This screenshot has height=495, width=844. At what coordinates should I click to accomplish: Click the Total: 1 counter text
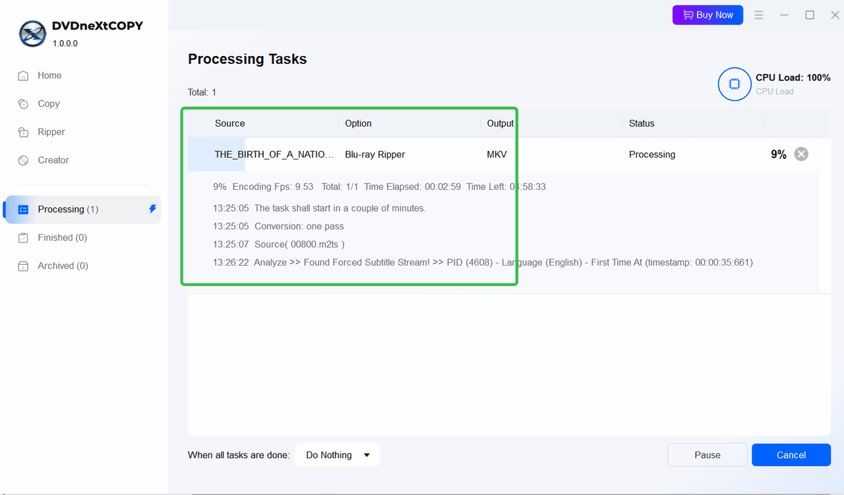(202, 92)
